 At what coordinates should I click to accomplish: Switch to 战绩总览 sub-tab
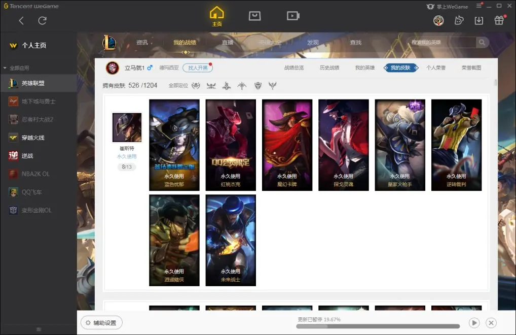pyautogui.click(x=294, y=68)
